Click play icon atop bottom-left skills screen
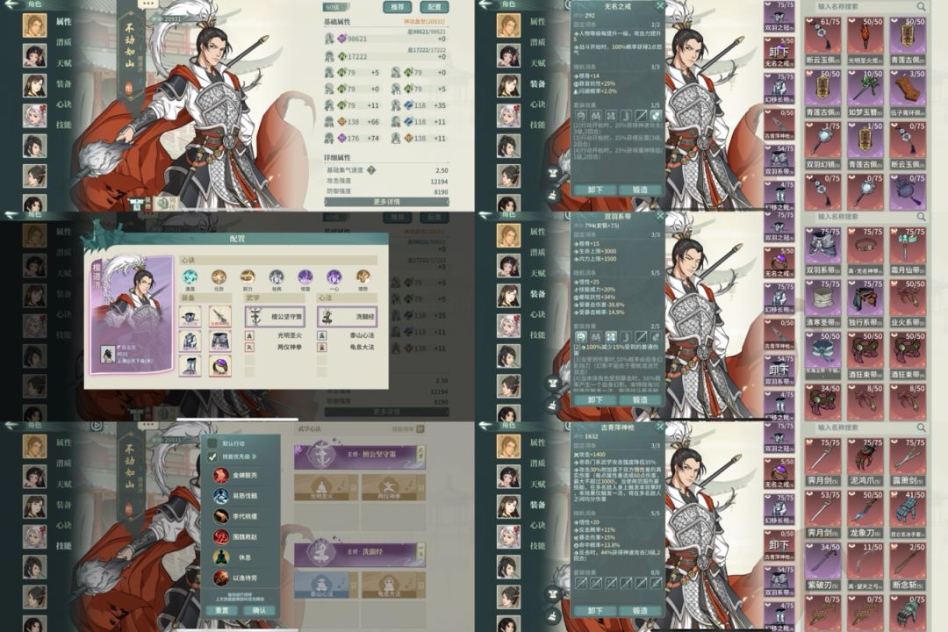948x632 pixels. [x=97, y=426]
